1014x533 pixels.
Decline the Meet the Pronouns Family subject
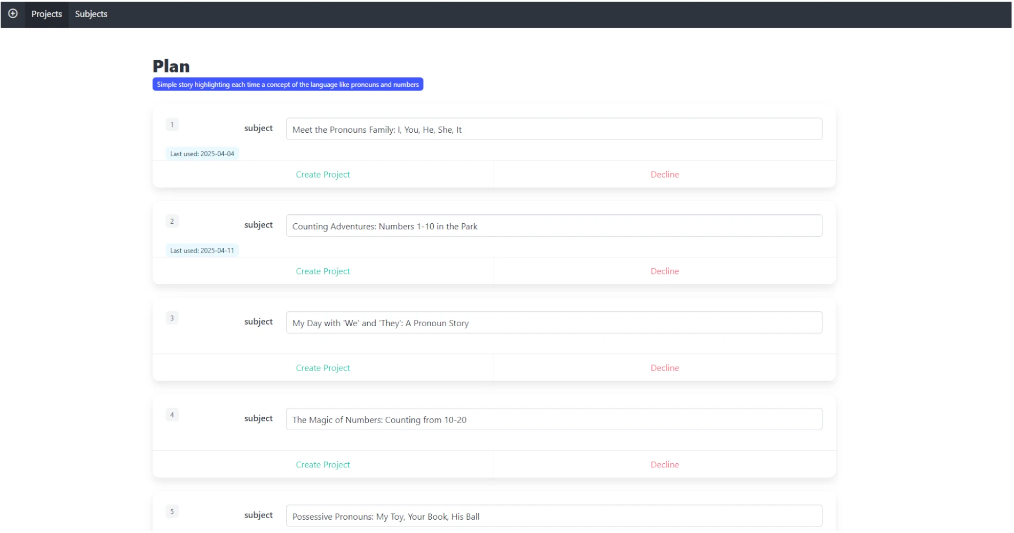point(664,174)
